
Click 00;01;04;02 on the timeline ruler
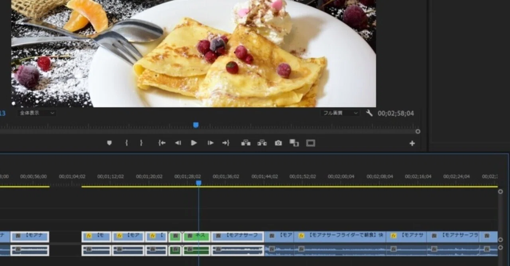(72, 177)
